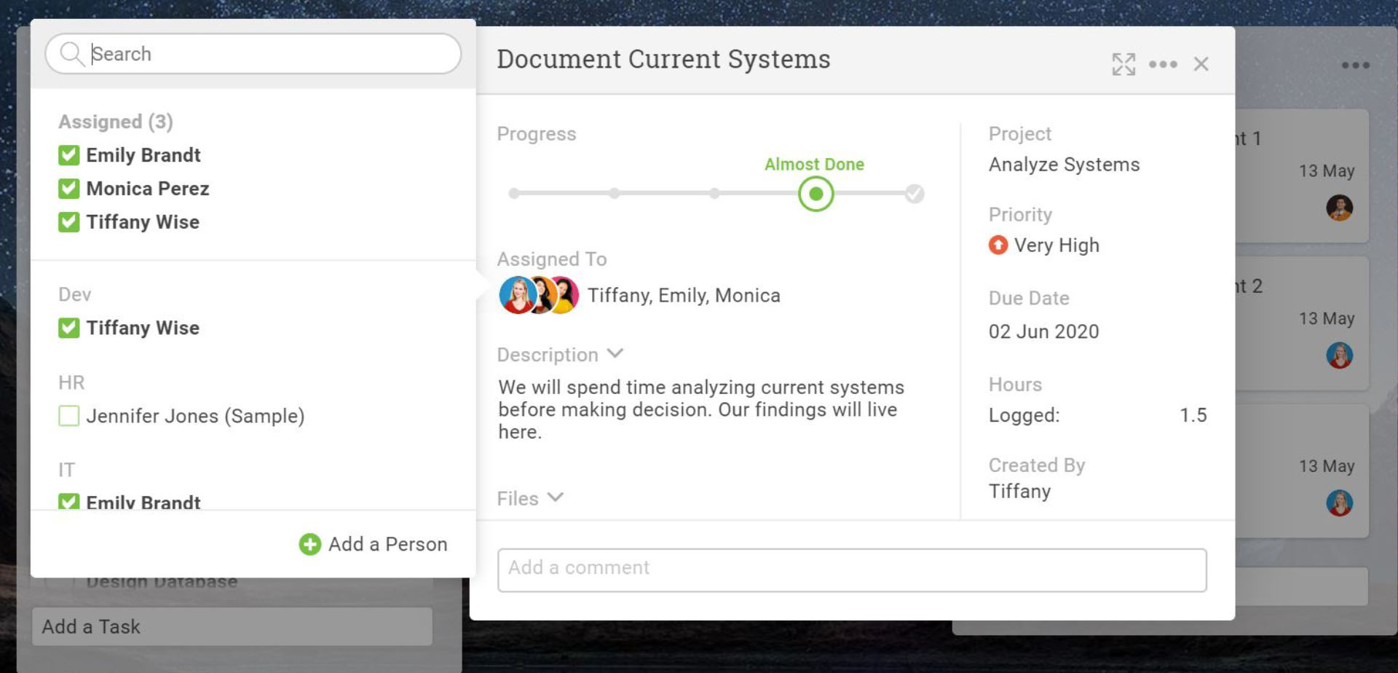
Task: Click the due date 02 Jun 2020
Action: [1043, 331]
